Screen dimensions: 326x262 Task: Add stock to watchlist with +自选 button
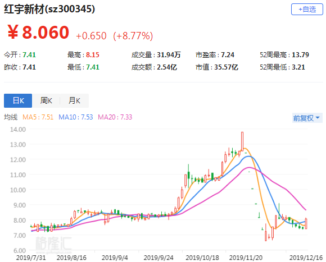307,10
